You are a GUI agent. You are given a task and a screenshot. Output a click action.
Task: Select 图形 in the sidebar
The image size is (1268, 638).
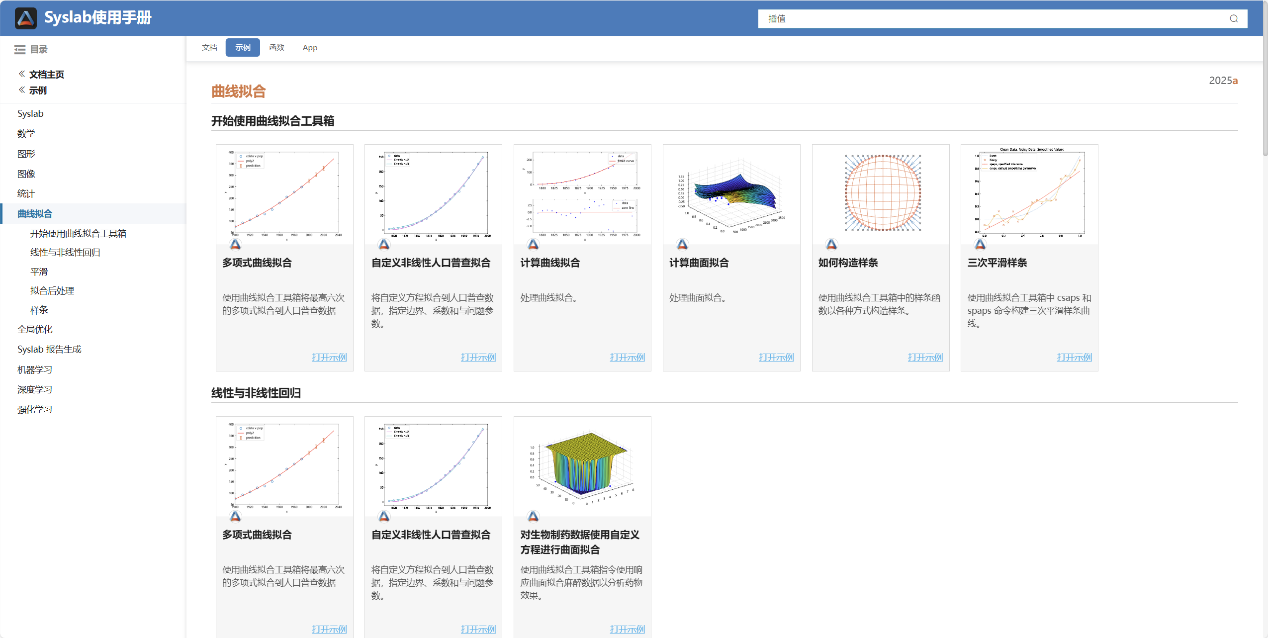[x=26, y=154]
